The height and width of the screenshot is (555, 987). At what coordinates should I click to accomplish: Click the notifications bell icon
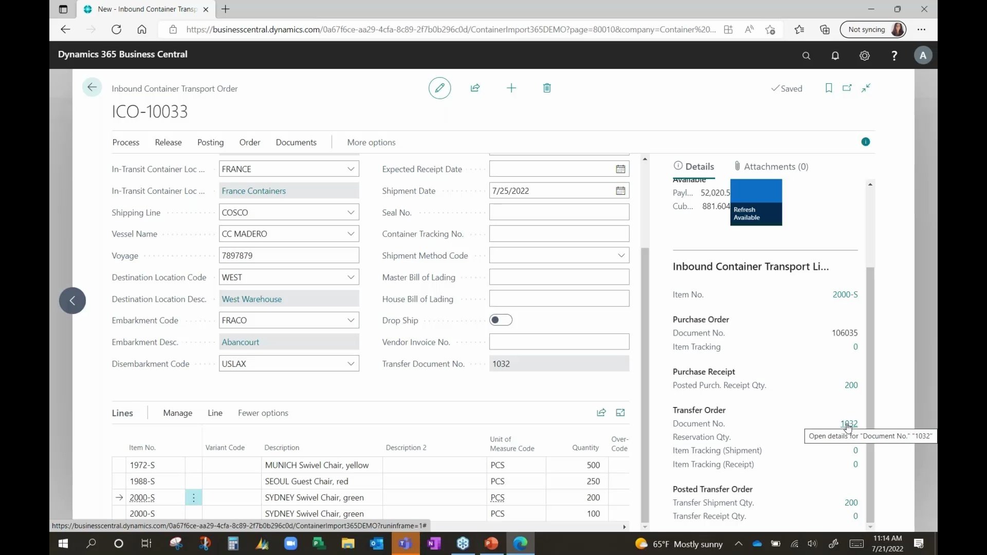[x=835, y=55]
